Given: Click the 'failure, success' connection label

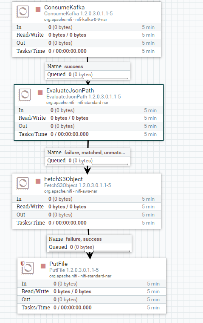Looking at the screenshot, I should (84, 239).
